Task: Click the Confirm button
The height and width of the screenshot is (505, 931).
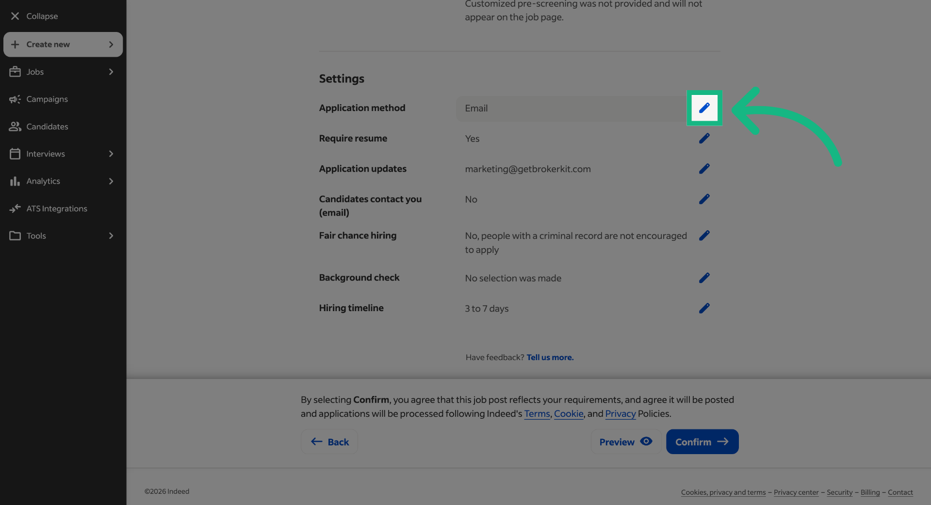Action: tap(702, 442)
